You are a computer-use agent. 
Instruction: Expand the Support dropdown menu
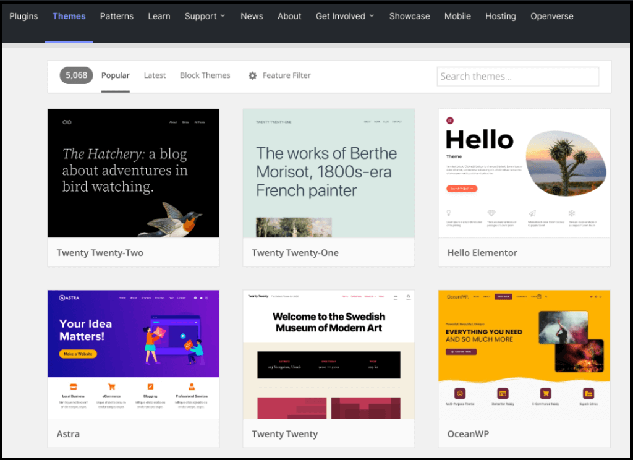(205, 16)
